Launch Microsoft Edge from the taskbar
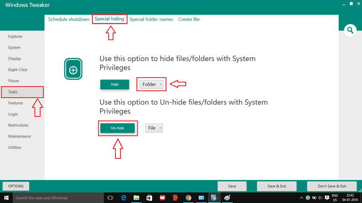 click(124, 198)
